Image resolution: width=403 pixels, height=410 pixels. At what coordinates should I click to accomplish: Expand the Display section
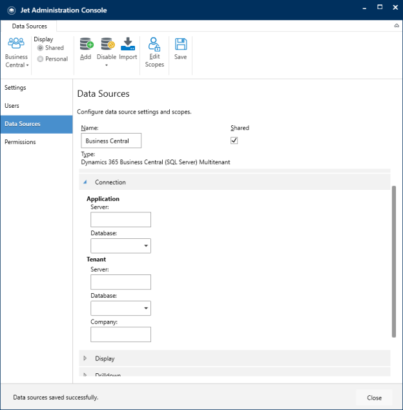coord(85,358)
